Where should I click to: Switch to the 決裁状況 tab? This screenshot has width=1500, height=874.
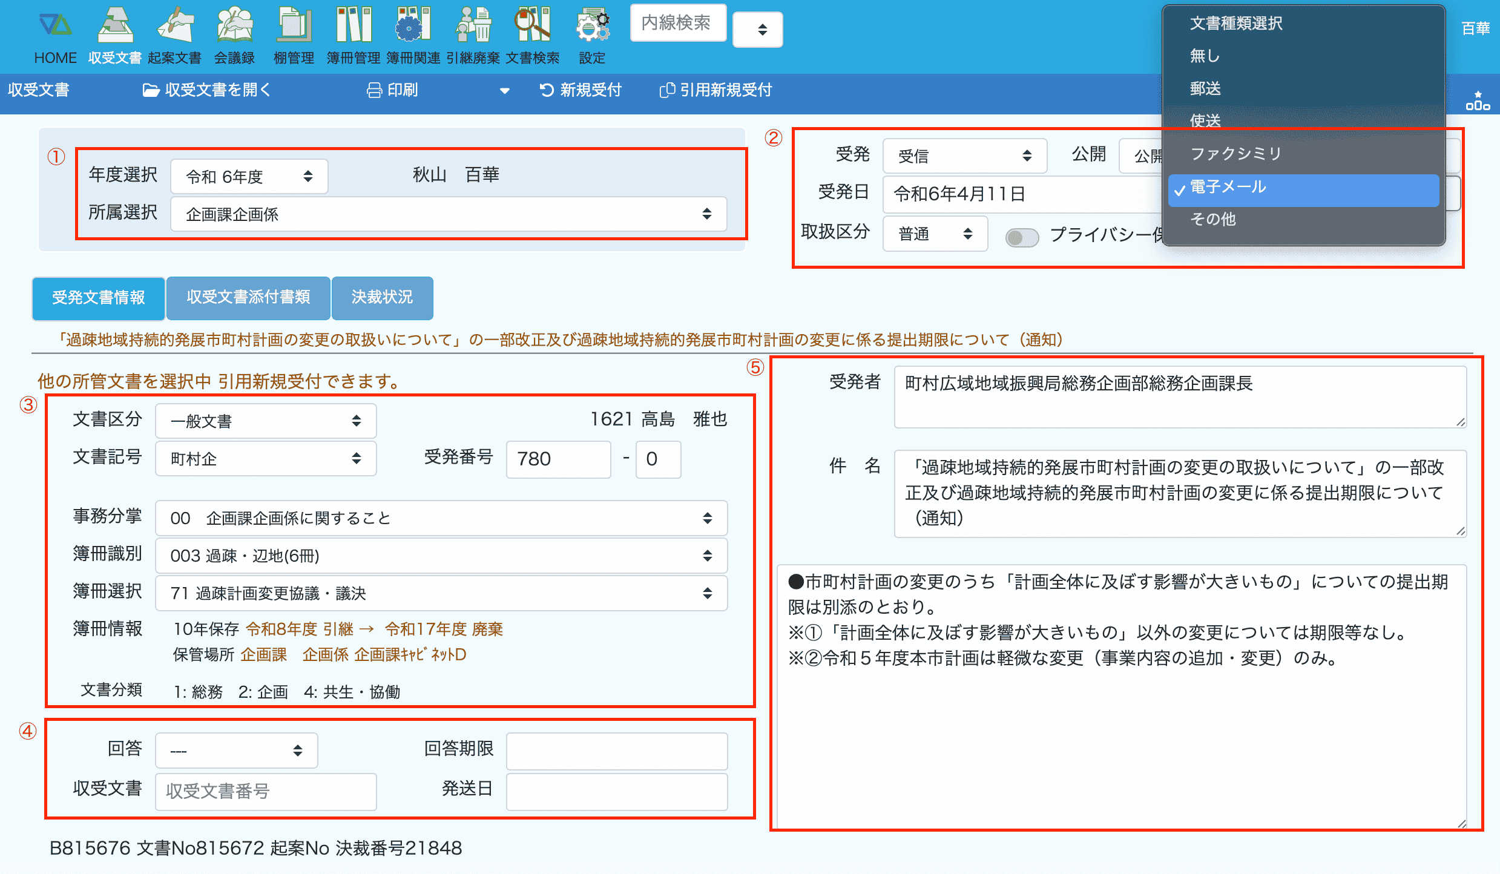click(x=382, y=297)
